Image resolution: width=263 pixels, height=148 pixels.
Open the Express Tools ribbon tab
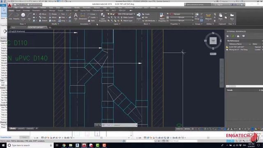coord(85,11)
